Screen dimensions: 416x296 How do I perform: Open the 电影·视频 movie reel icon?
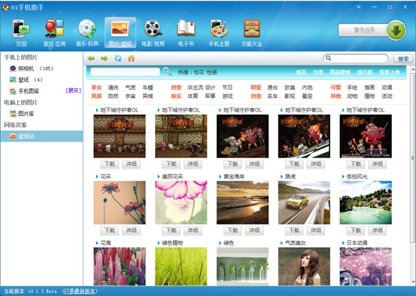coord(153,32)
